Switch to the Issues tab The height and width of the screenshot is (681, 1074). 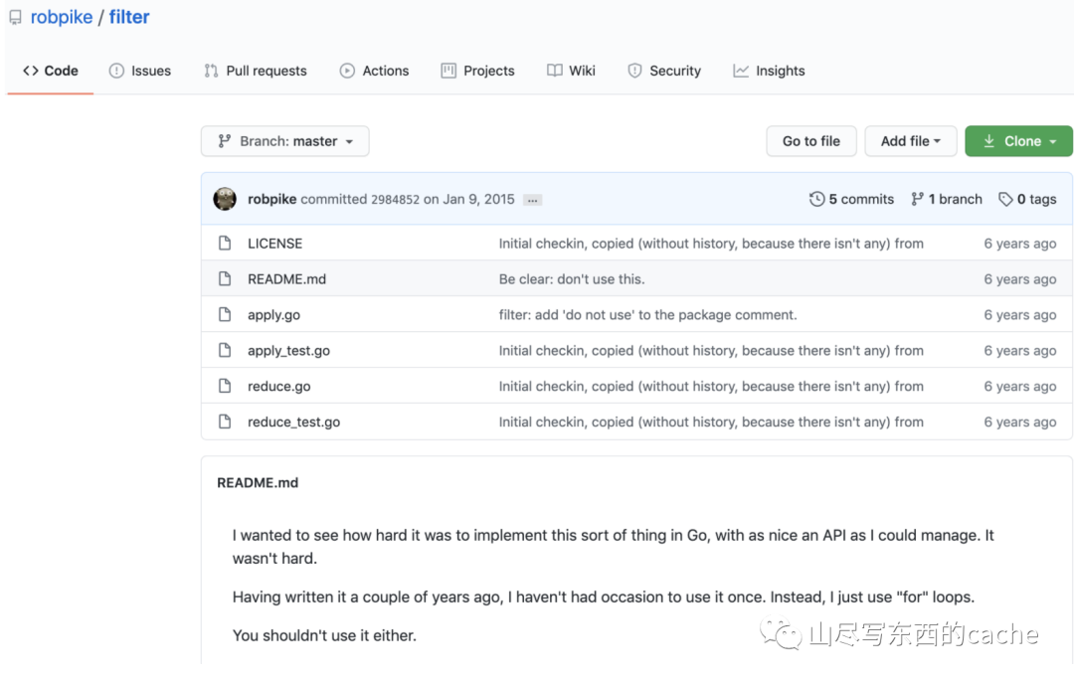tap(140, 71)
